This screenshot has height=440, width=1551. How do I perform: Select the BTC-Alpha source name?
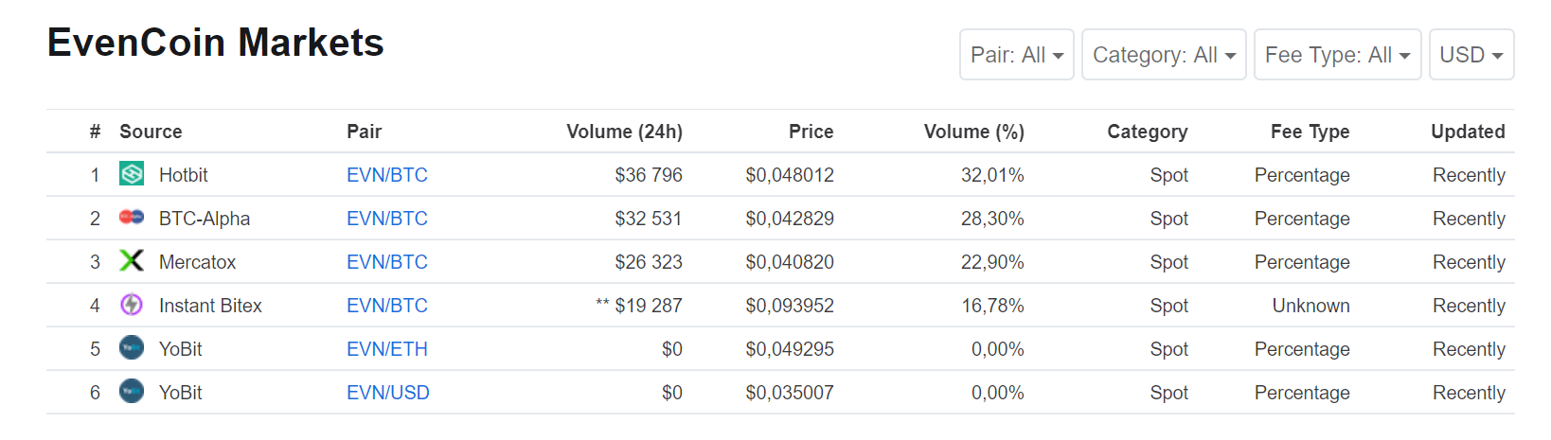tap(205, 219)
